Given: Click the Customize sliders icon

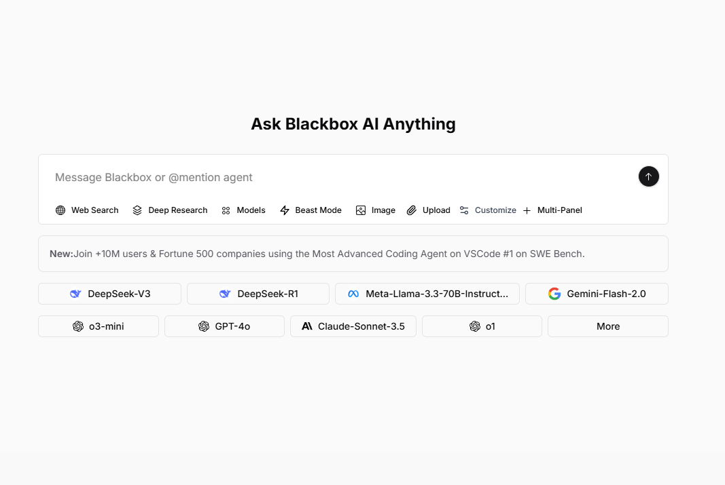Looking at the screenshot, I should [x=464, y=210].
